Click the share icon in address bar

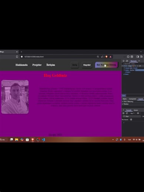102,56
